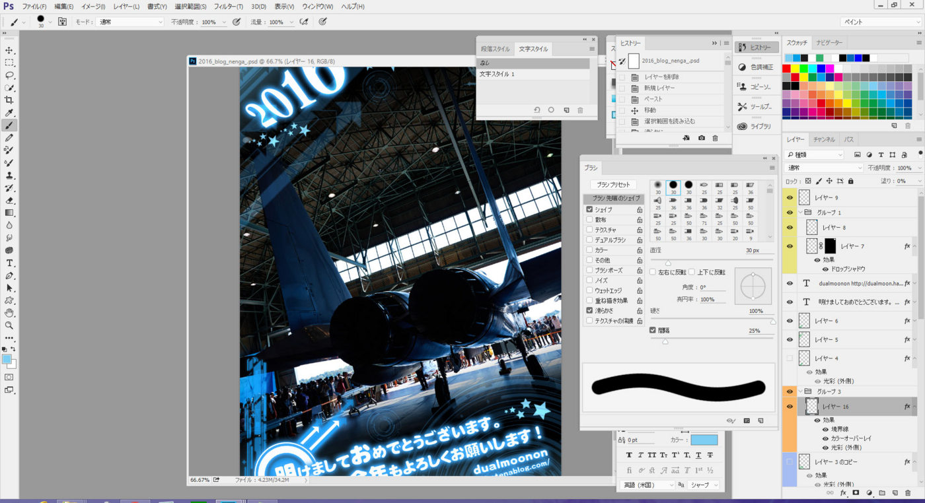925x503 pixels.
Task: Open the イメージ(I) menu
Action: [x=92, y=7]
